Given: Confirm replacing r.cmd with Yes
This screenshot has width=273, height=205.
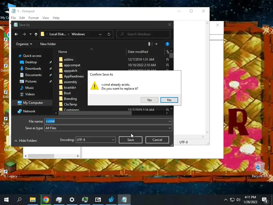Looking at the screenshot, I should (x=149, y=100).
